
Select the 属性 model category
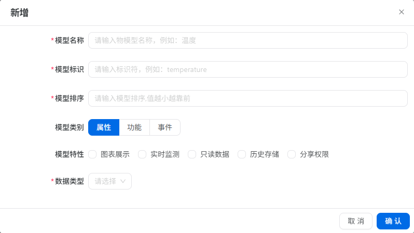(x=104, y=127)
